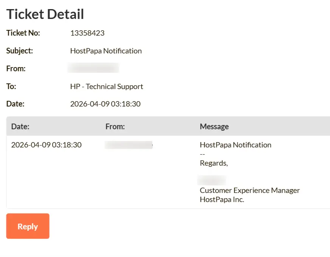Click the Subject field label
Image resolution: width=330 pixels, height=257 pixels.
[20, 51]
